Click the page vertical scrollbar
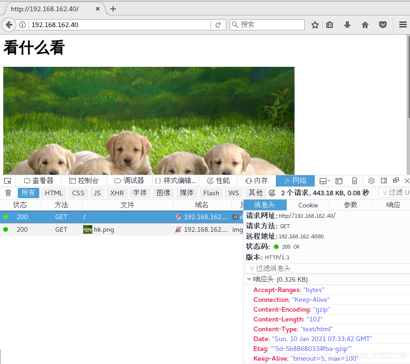This screenshot has width=410, height=364. pyautogui.click(x=408, y=105)
